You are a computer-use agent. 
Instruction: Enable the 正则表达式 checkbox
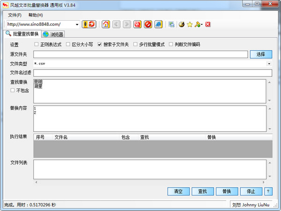pyautogui.click(x=37, y=44)
